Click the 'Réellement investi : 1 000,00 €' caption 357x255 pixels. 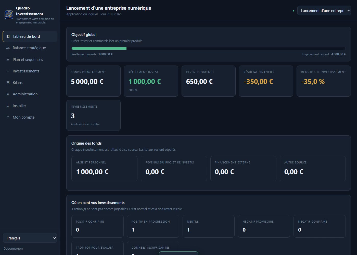[92, 54]
